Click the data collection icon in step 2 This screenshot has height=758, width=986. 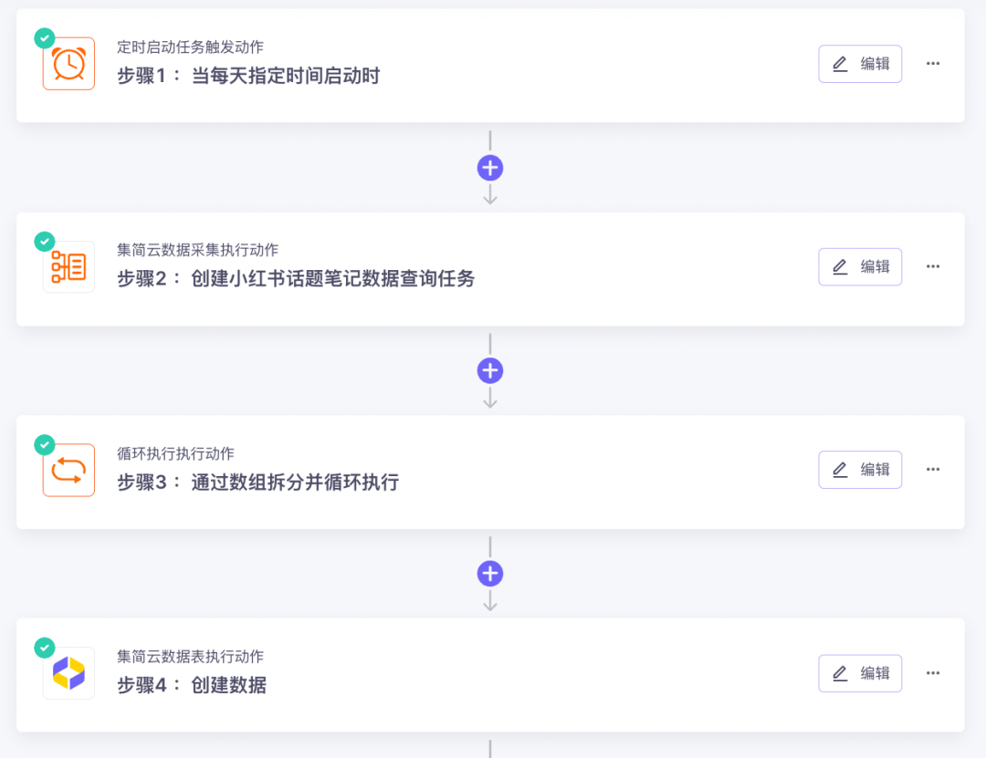tap(68, 266)
